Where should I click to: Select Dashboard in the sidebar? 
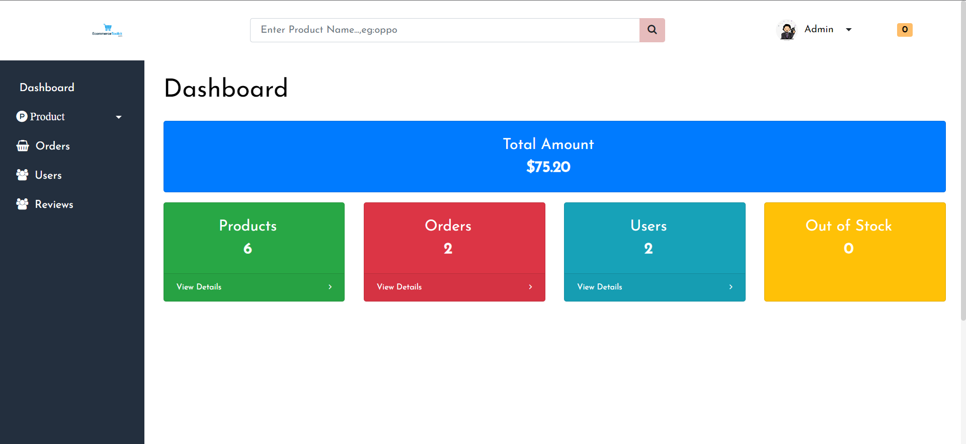coord(46,87)
